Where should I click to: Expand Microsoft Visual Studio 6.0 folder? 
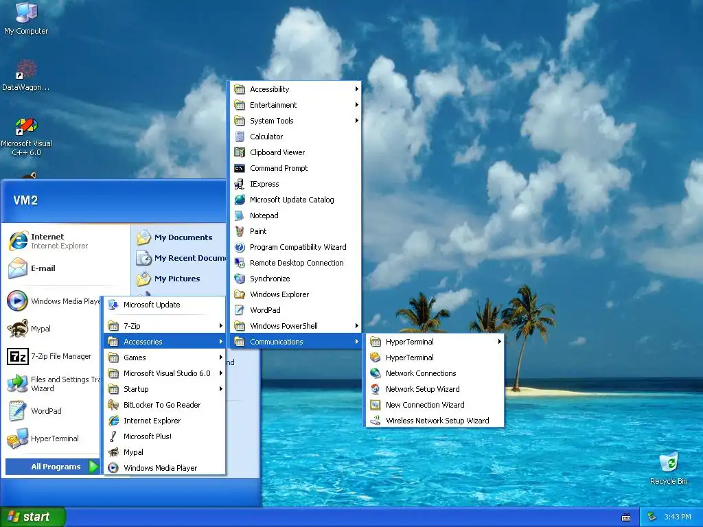[164, 373]
